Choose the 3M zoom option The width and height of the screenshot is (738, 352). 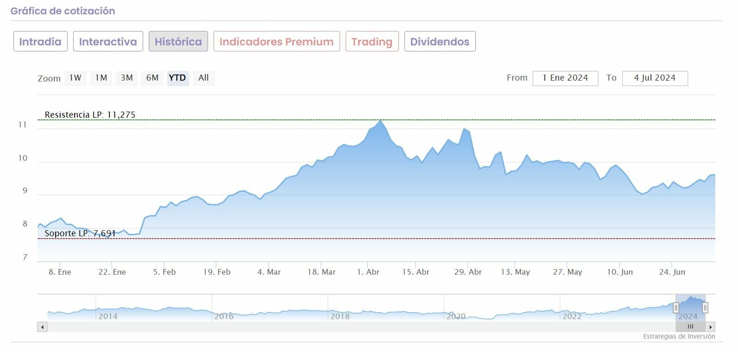[x=127, y=78]
